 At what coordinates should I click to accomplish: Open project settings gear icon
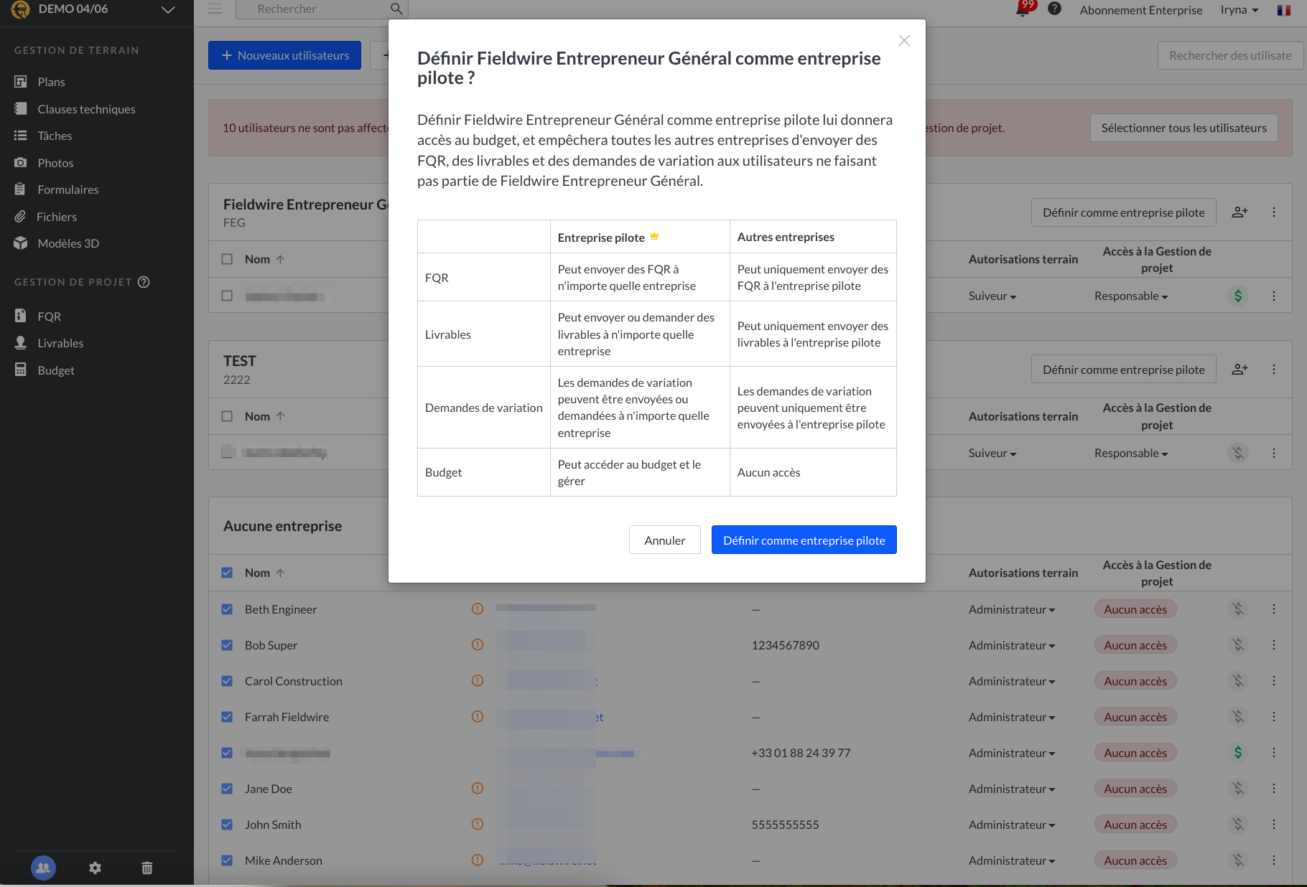click(x=95, y=868)
